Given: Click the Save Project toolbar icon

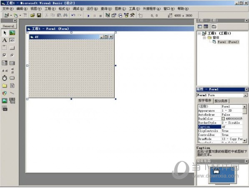Looking at the screenshot, I should pos(39,15).
